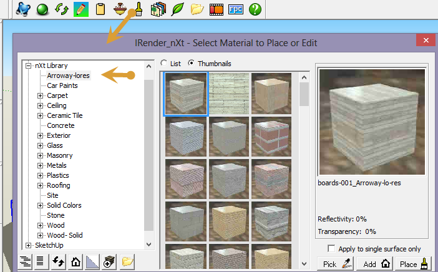The width and height of the screenshot is (438, 272).
Task: Expand the Plastics category
Action: click(x=40, y=176)
